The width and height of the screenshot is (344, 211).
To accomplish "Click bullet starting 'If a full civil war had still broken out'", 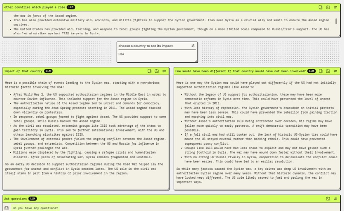I will [261, 139].
